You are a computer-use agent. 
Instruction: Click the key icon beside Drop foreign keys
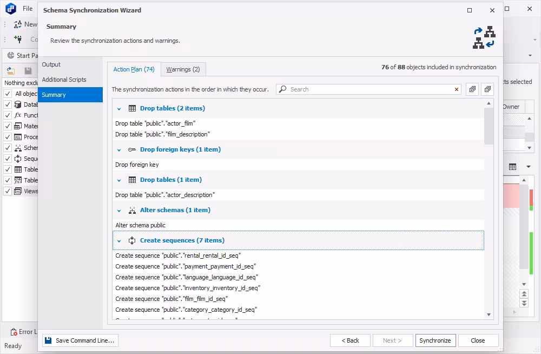[x=132, y=149]
